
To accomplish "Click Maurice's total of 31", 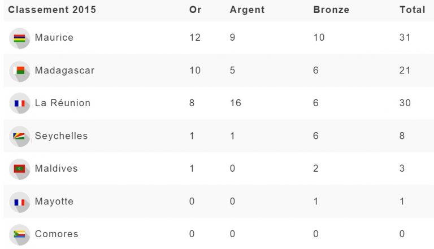I will tap(405, 38).
